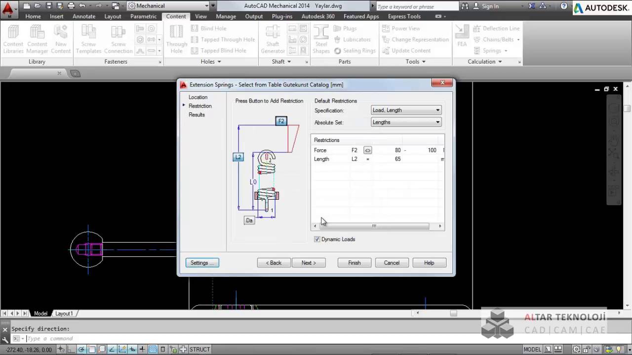
Task: Click the New file icon
Action: point(27,6)
